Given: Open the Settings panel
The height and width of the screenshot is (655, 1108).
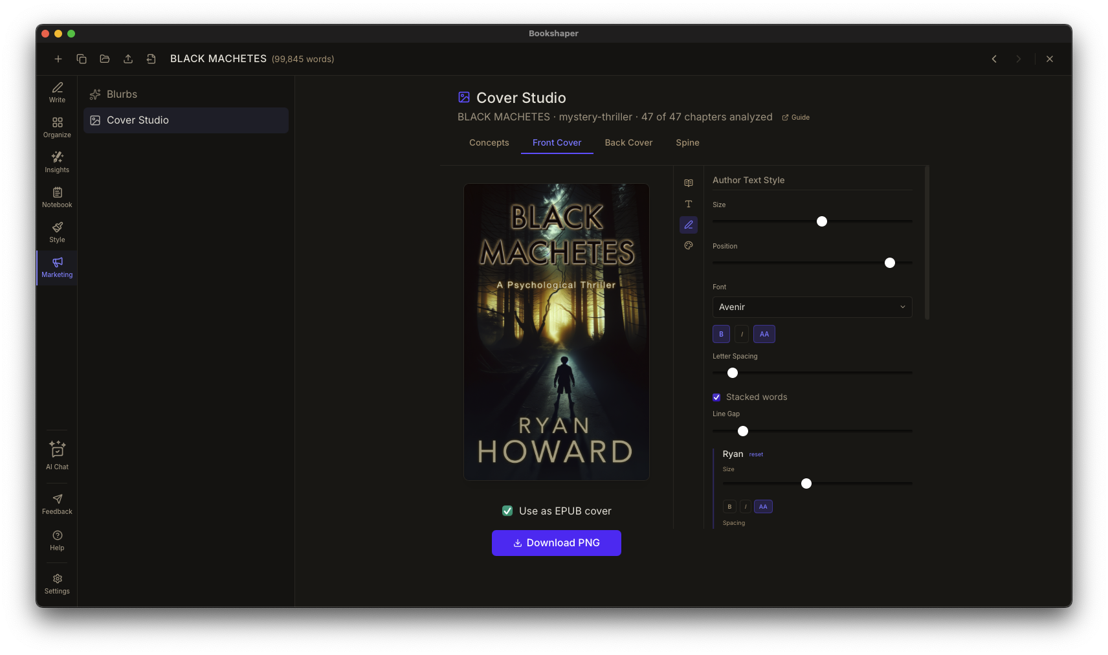Looking at the screenshot, I should (x=57, y=582).
